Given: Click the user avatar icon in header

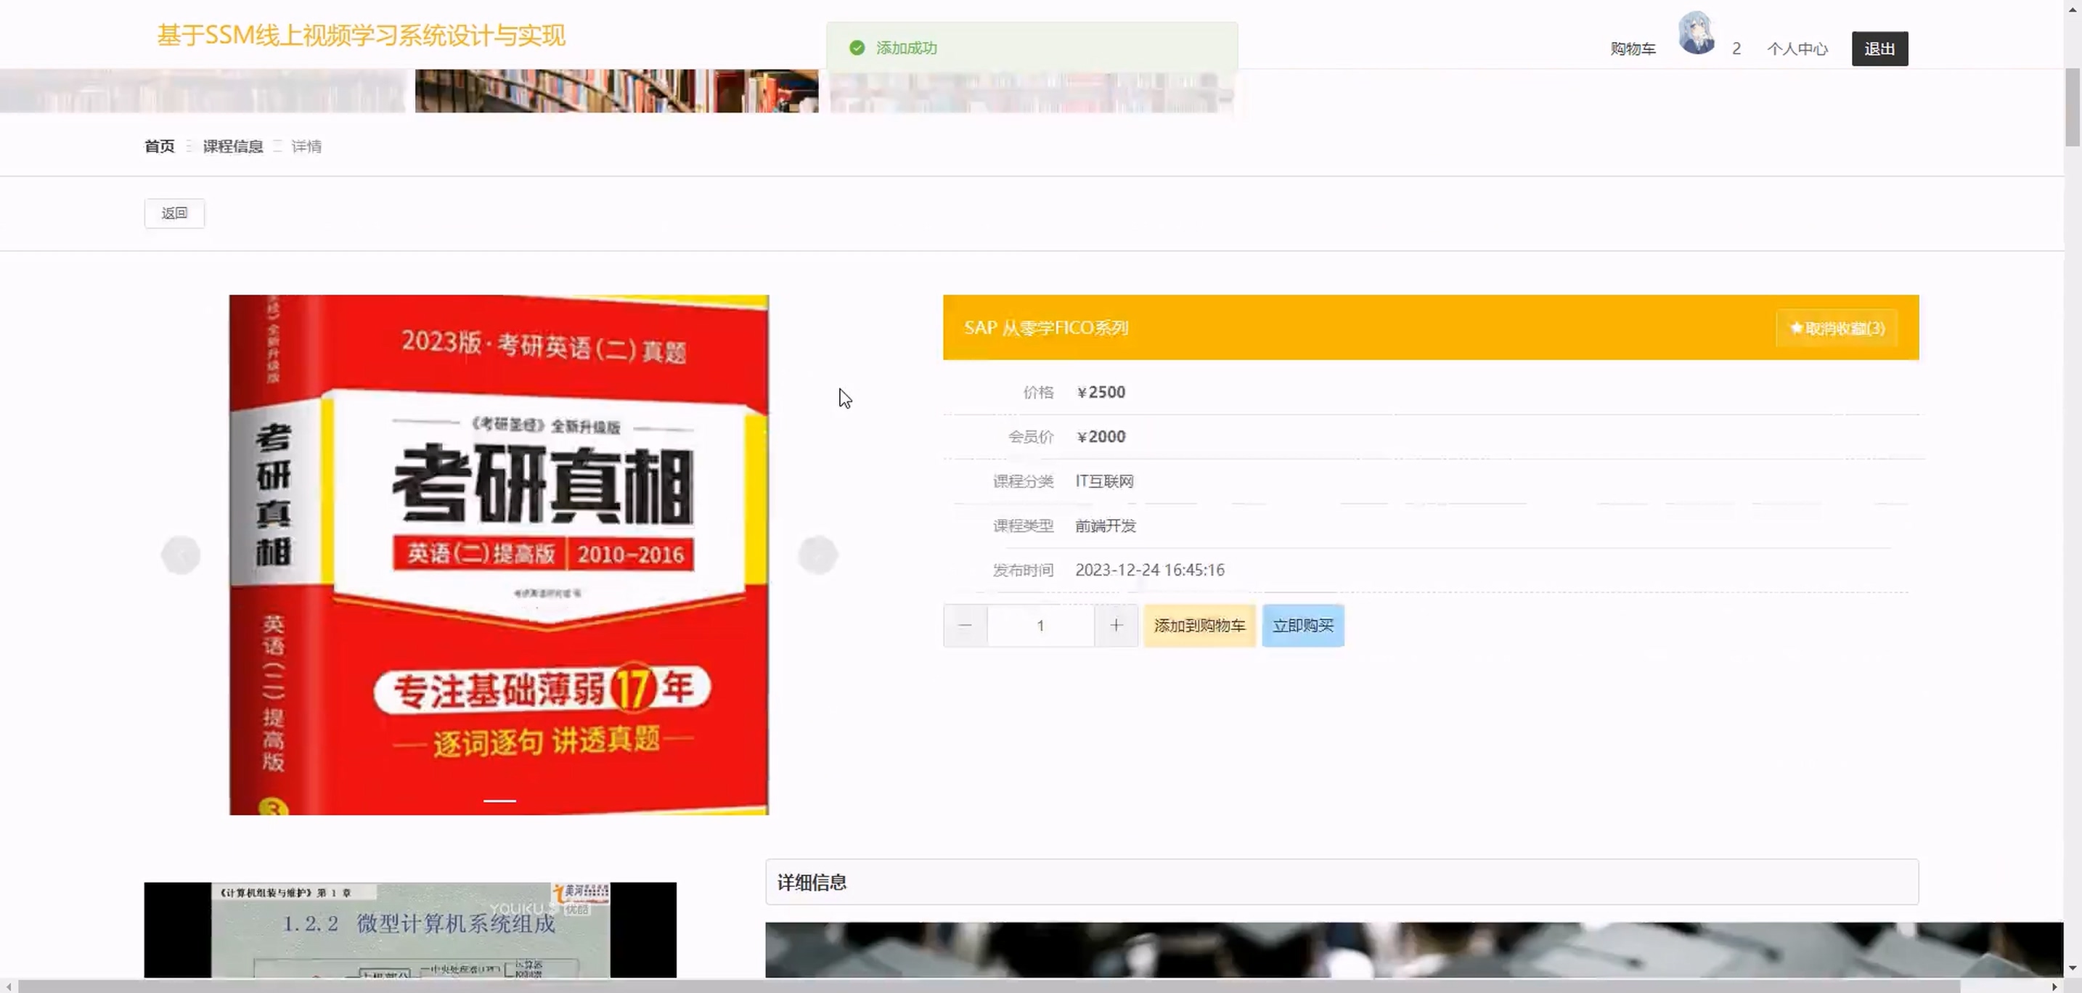Looking at the screenshot, I should pyautogui.click(x=1696, y=33).
